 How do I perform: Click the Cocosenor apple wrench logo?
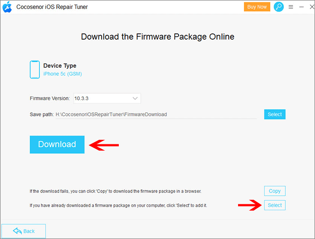(x=7, y=7)
